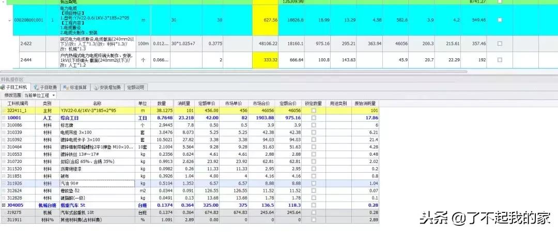This screenshot has width=558, height=232.
Task: Click original consumption 17.86 cell
Action: (x=365, y=118)
